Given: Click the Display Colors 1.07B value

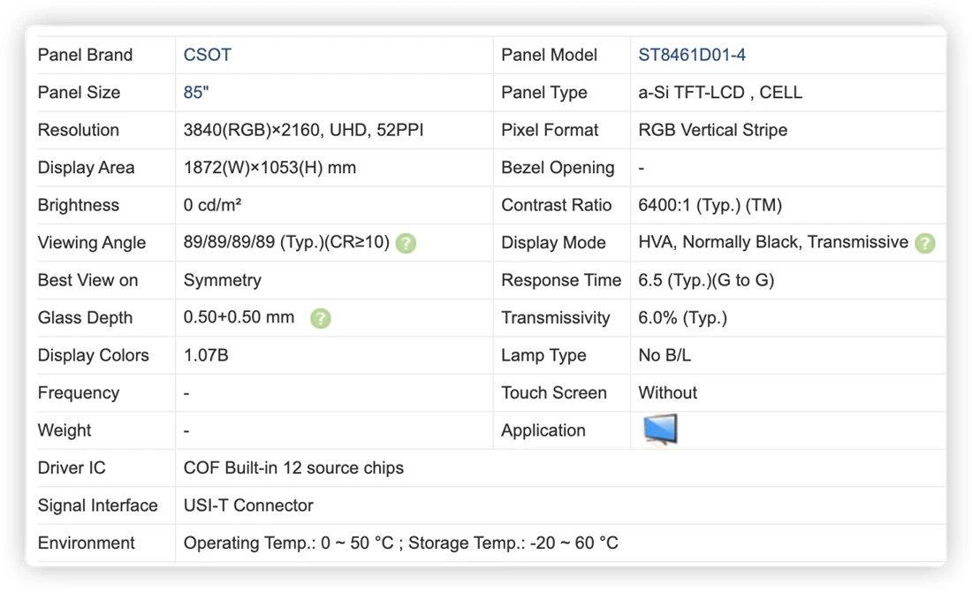Looking at the screenshot, I should pos(206,355).
